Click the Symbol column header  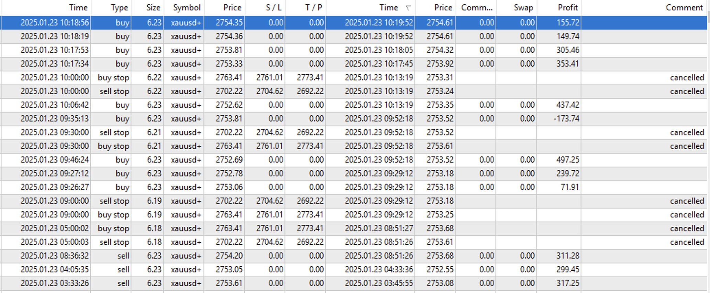pyautogui.click(x=187, y=8)
